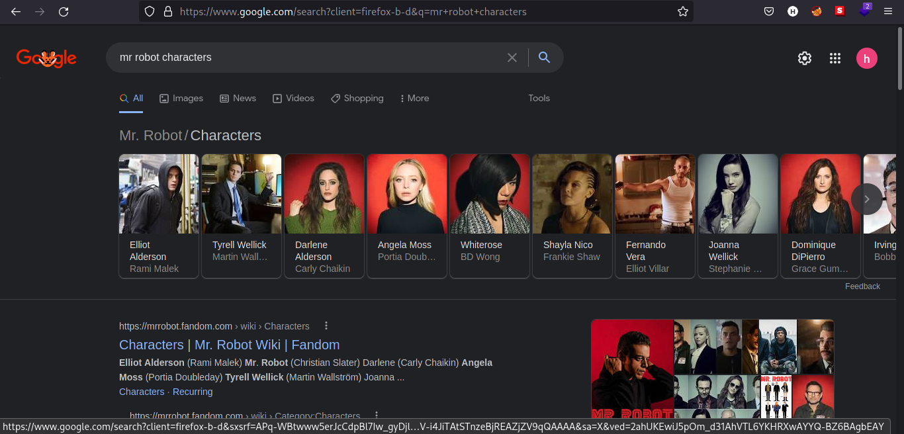Image resolution: width=904 pixels, height=434 pixels.
Task: Open the white H extension icon
Action: tap(793, 11)
